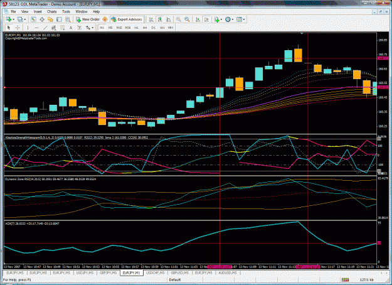Switch to the USDCHF,M5 chart tab

click(x=156, y=272)
